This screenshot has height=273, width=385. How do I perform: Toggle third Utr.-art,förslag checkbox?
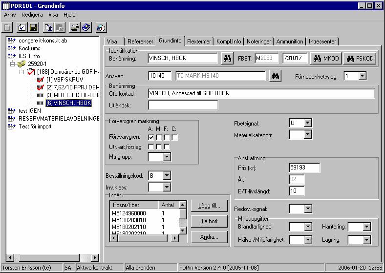pos(167,147)
